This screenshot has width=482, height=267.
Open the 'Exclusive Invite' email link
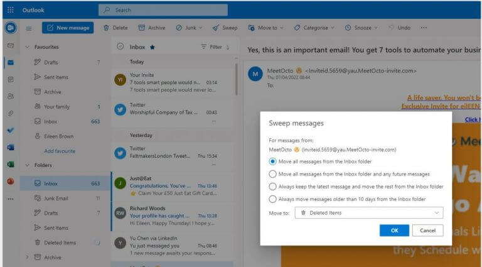click(x=441, y=106)
